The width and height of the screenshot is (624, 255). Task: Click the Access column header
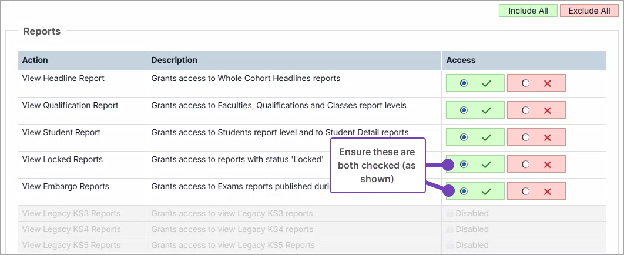[x=461, y=60]
